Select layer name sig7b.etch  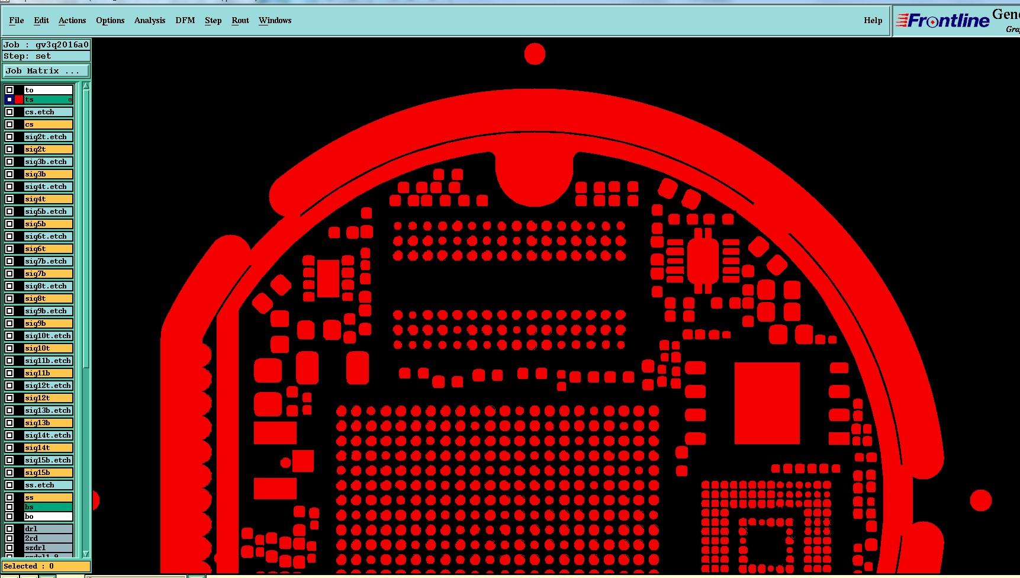point(49,261)
